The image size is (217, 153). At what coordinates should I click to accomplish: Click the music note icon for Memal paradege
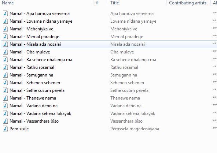click(x=5, y=37)
